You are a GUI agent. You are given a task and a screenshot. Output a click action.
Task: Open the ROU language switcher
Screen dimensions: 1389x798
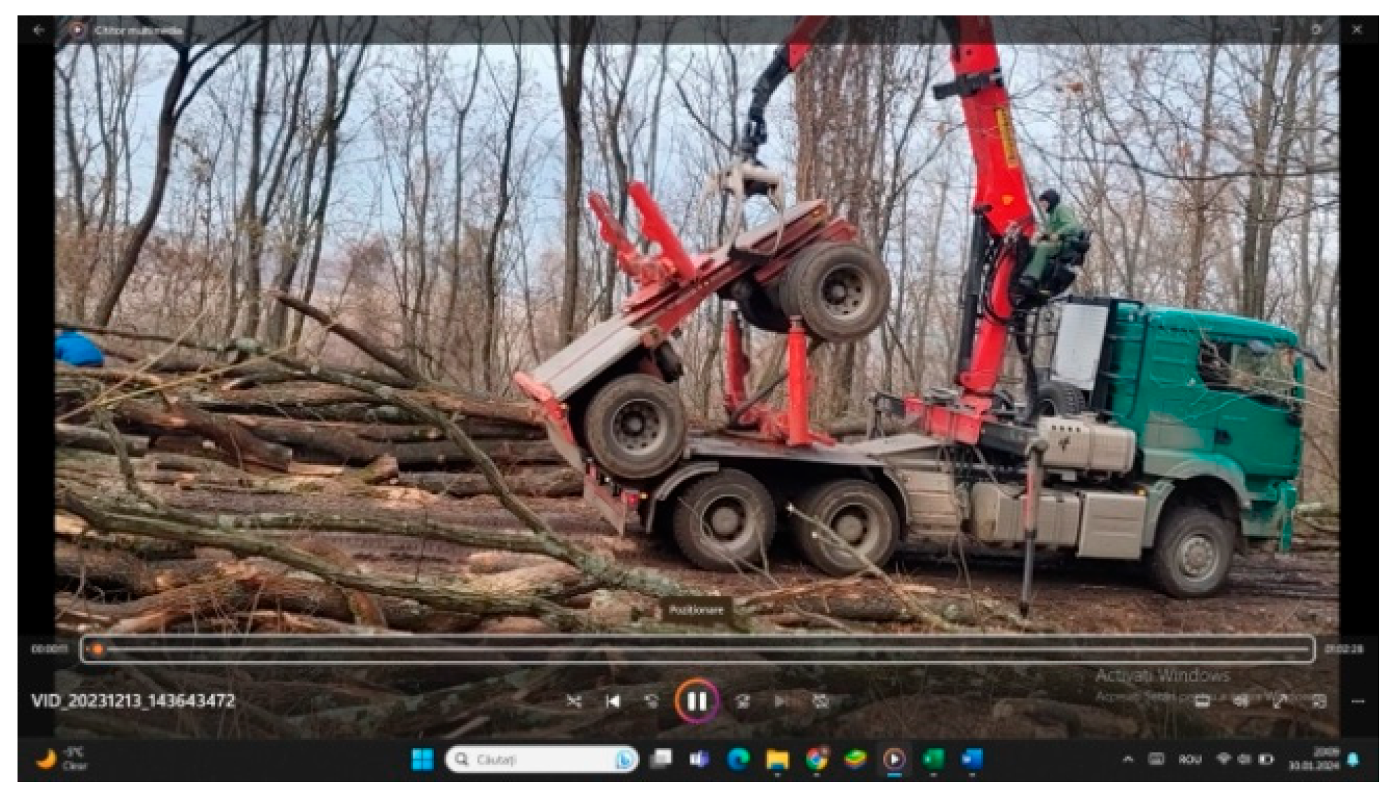tap(1190, 759)
